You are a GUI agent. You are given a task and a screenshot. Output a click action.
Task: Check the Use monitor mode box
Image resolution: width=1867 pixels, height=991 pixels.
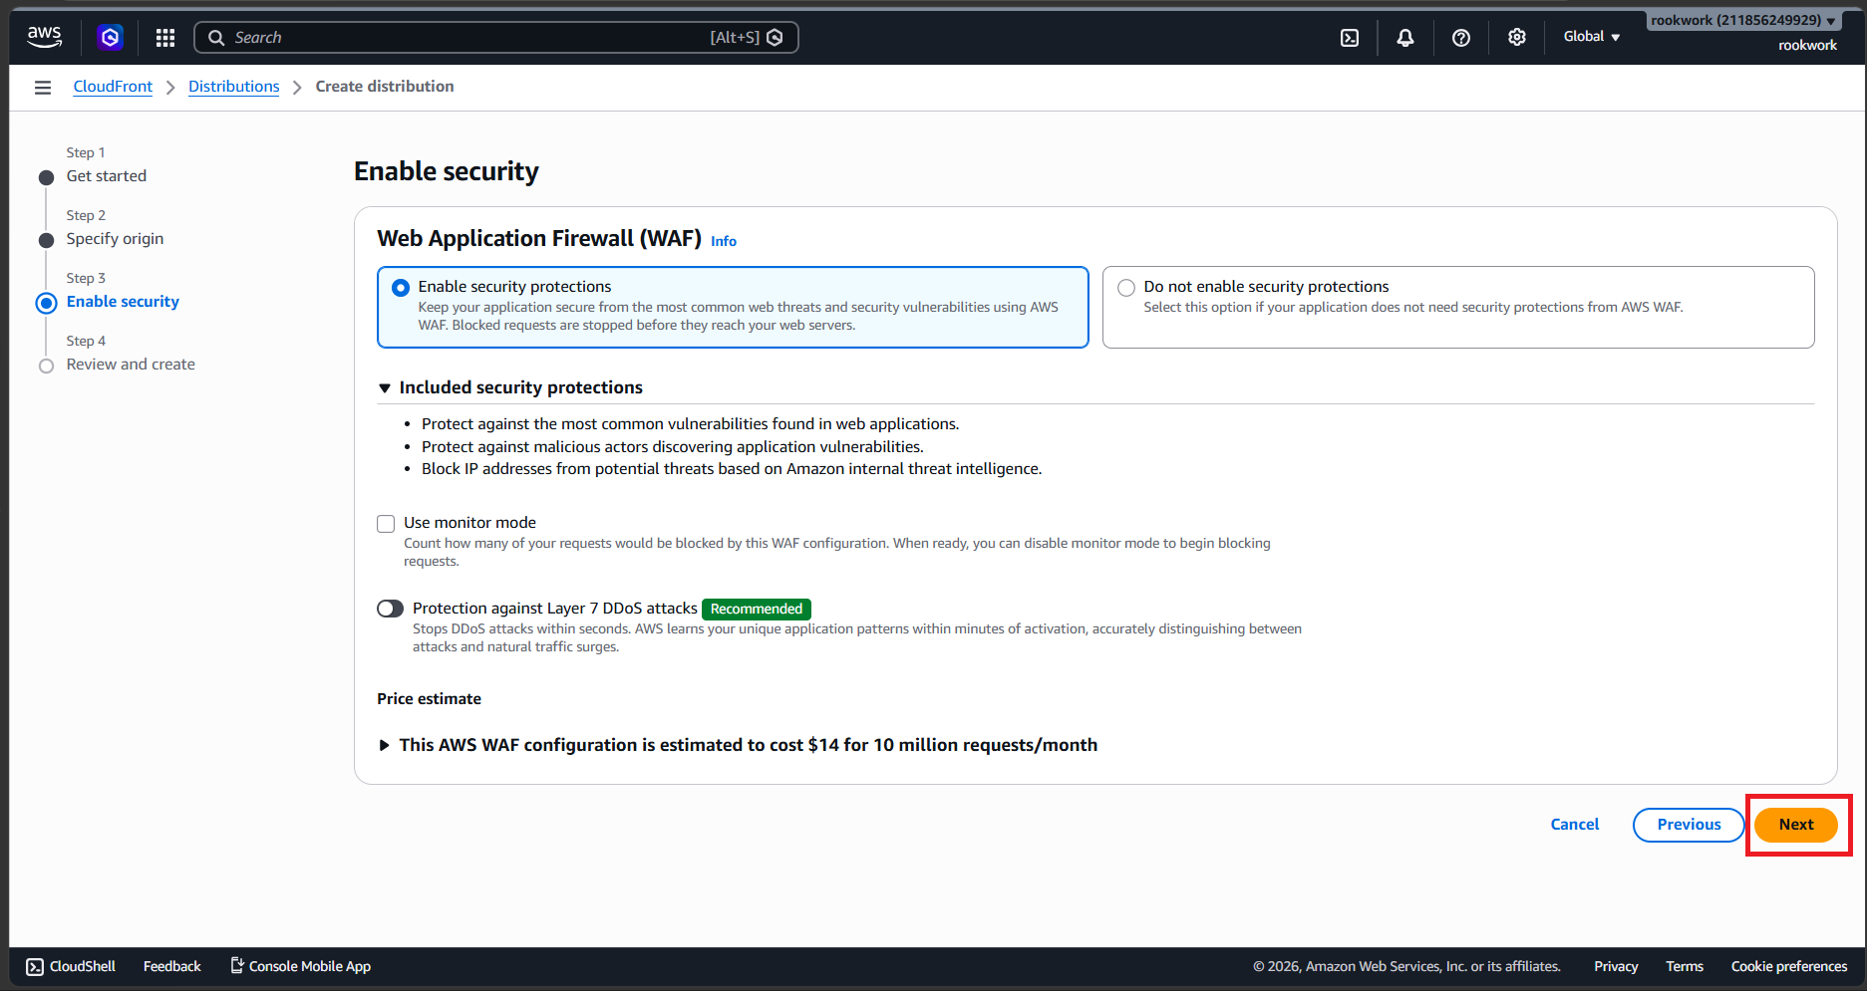pos(386,524)
